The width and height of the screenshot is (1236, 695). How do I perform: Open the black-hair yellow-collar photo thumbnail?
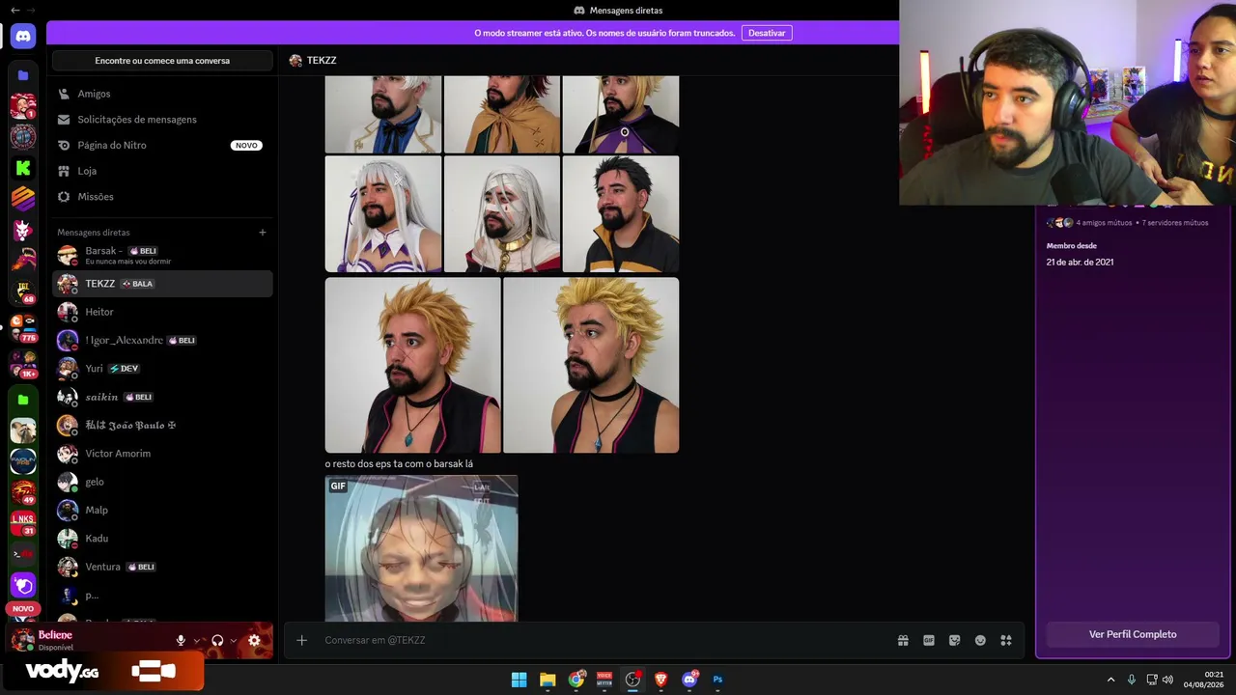tap(621, 214)
